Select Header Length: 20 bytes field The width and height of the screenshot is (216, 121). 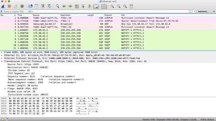point(23,85)
